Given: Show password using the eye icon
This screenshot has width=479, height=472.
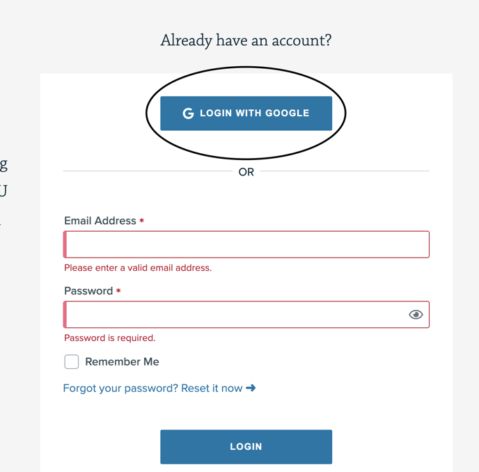Looking at the screenshot, I should pos(416,315).
